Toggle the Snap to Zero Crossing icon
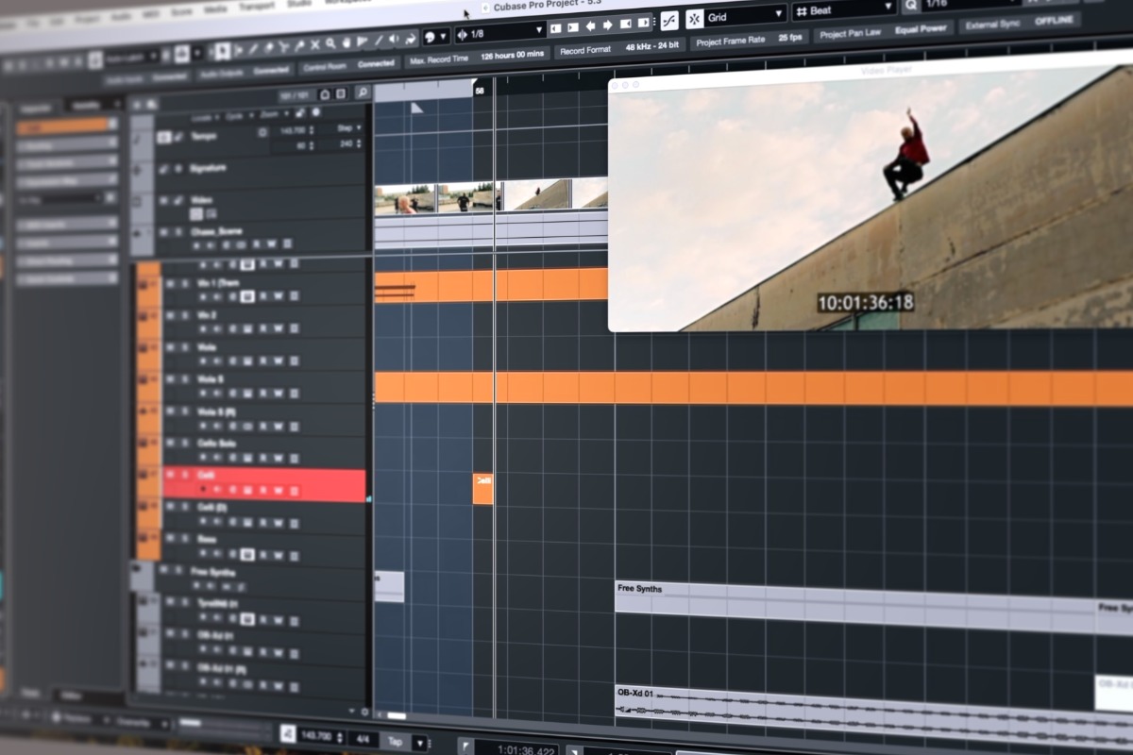Image resolution: width=1133 pixels, height=755 pixels. tap(668, 20)
